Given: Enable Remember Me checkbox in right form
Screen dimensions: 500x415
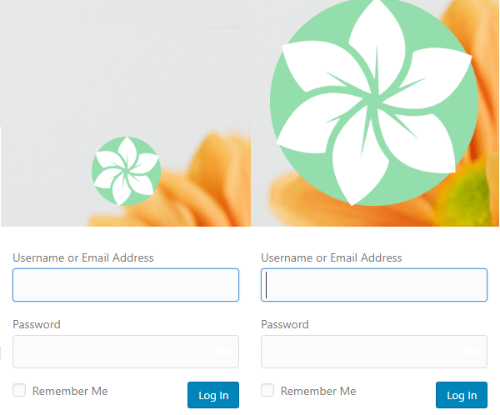Looking at the screenshot, I should (267, 390).
